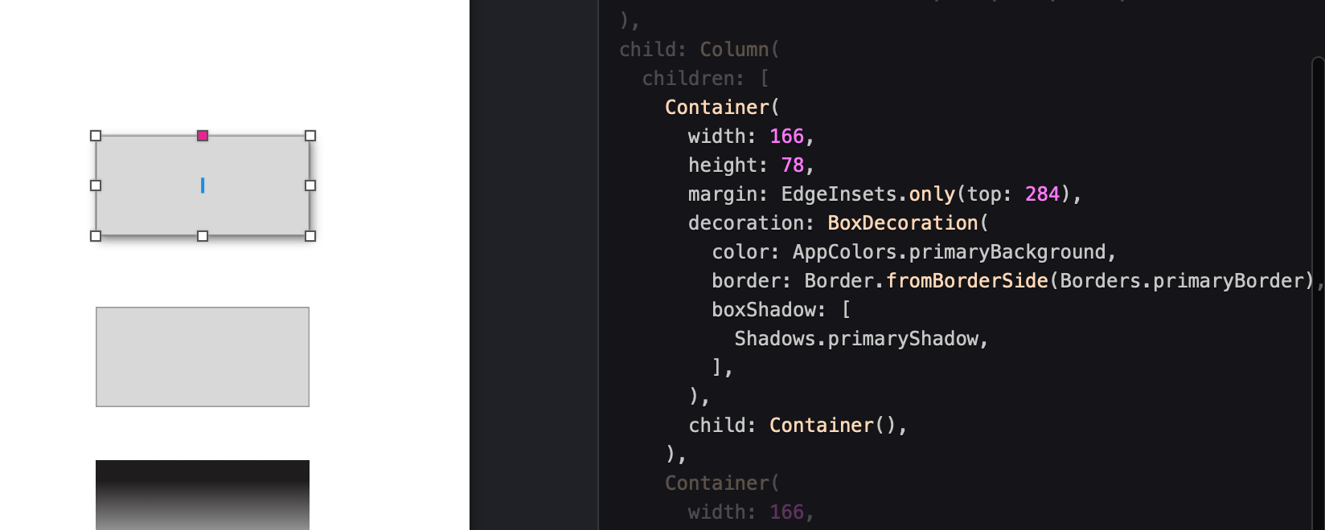Click AppColors.primaryBackground in the code
1325x530 pixels.
tap(949, 252)
